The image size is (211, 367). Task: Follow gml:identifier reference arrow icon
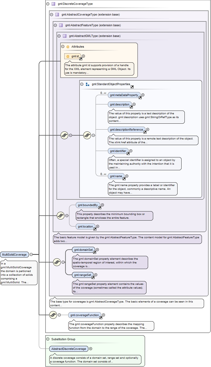point(128,154)
